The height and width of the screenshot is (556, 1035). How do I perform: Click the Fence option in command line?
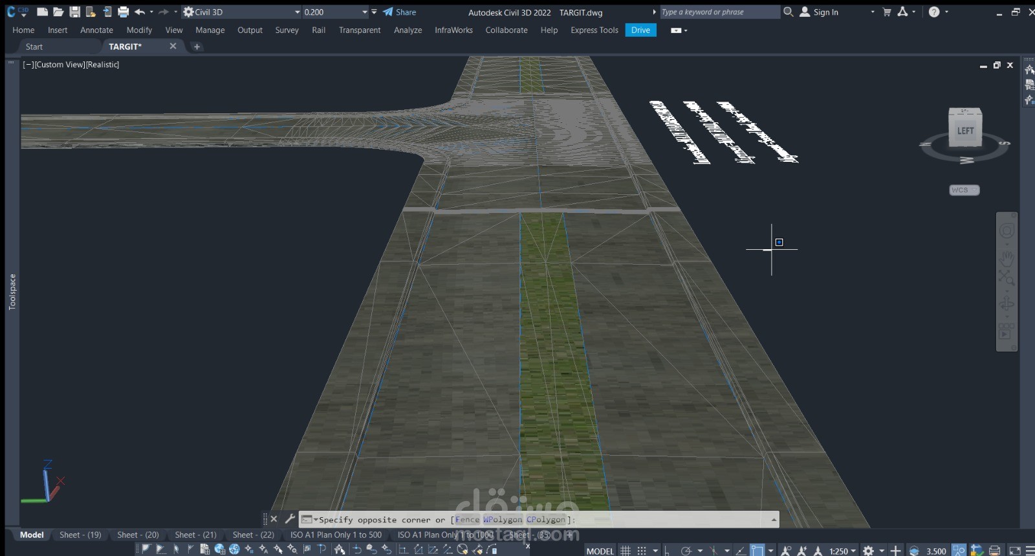[x=467, y=519]
